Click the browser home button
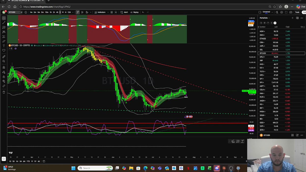 15,7
